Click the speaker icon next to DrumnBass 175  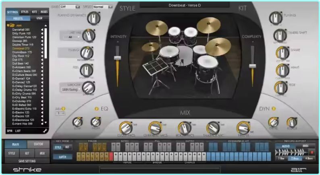click(x=42, y=52)
